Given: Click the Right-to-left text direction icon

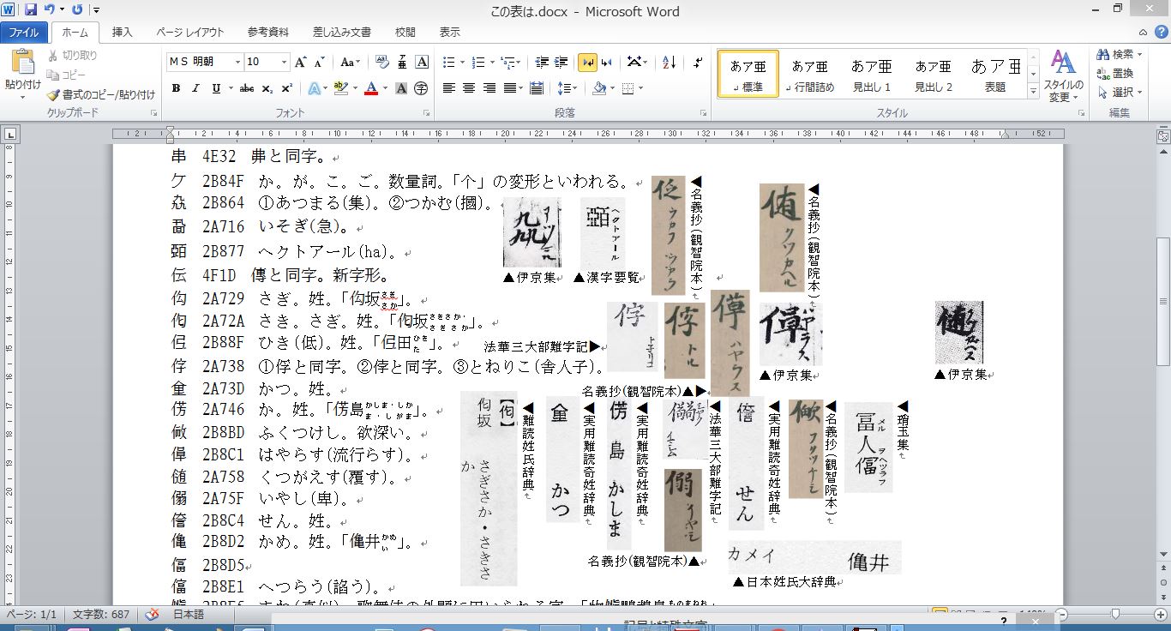Looking at the screenshot, I should tap(607, 62).
